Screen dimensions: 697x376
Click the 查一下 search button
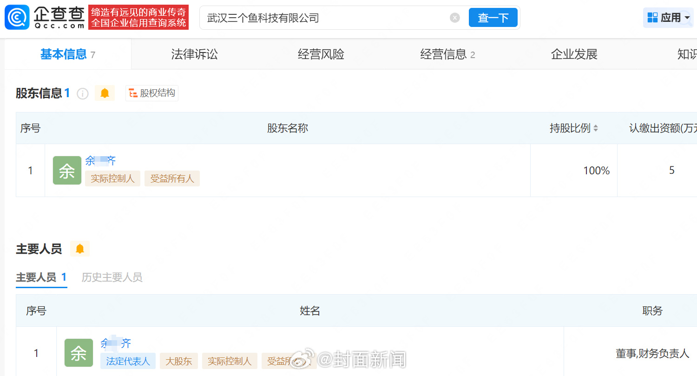tap(493, 18)
